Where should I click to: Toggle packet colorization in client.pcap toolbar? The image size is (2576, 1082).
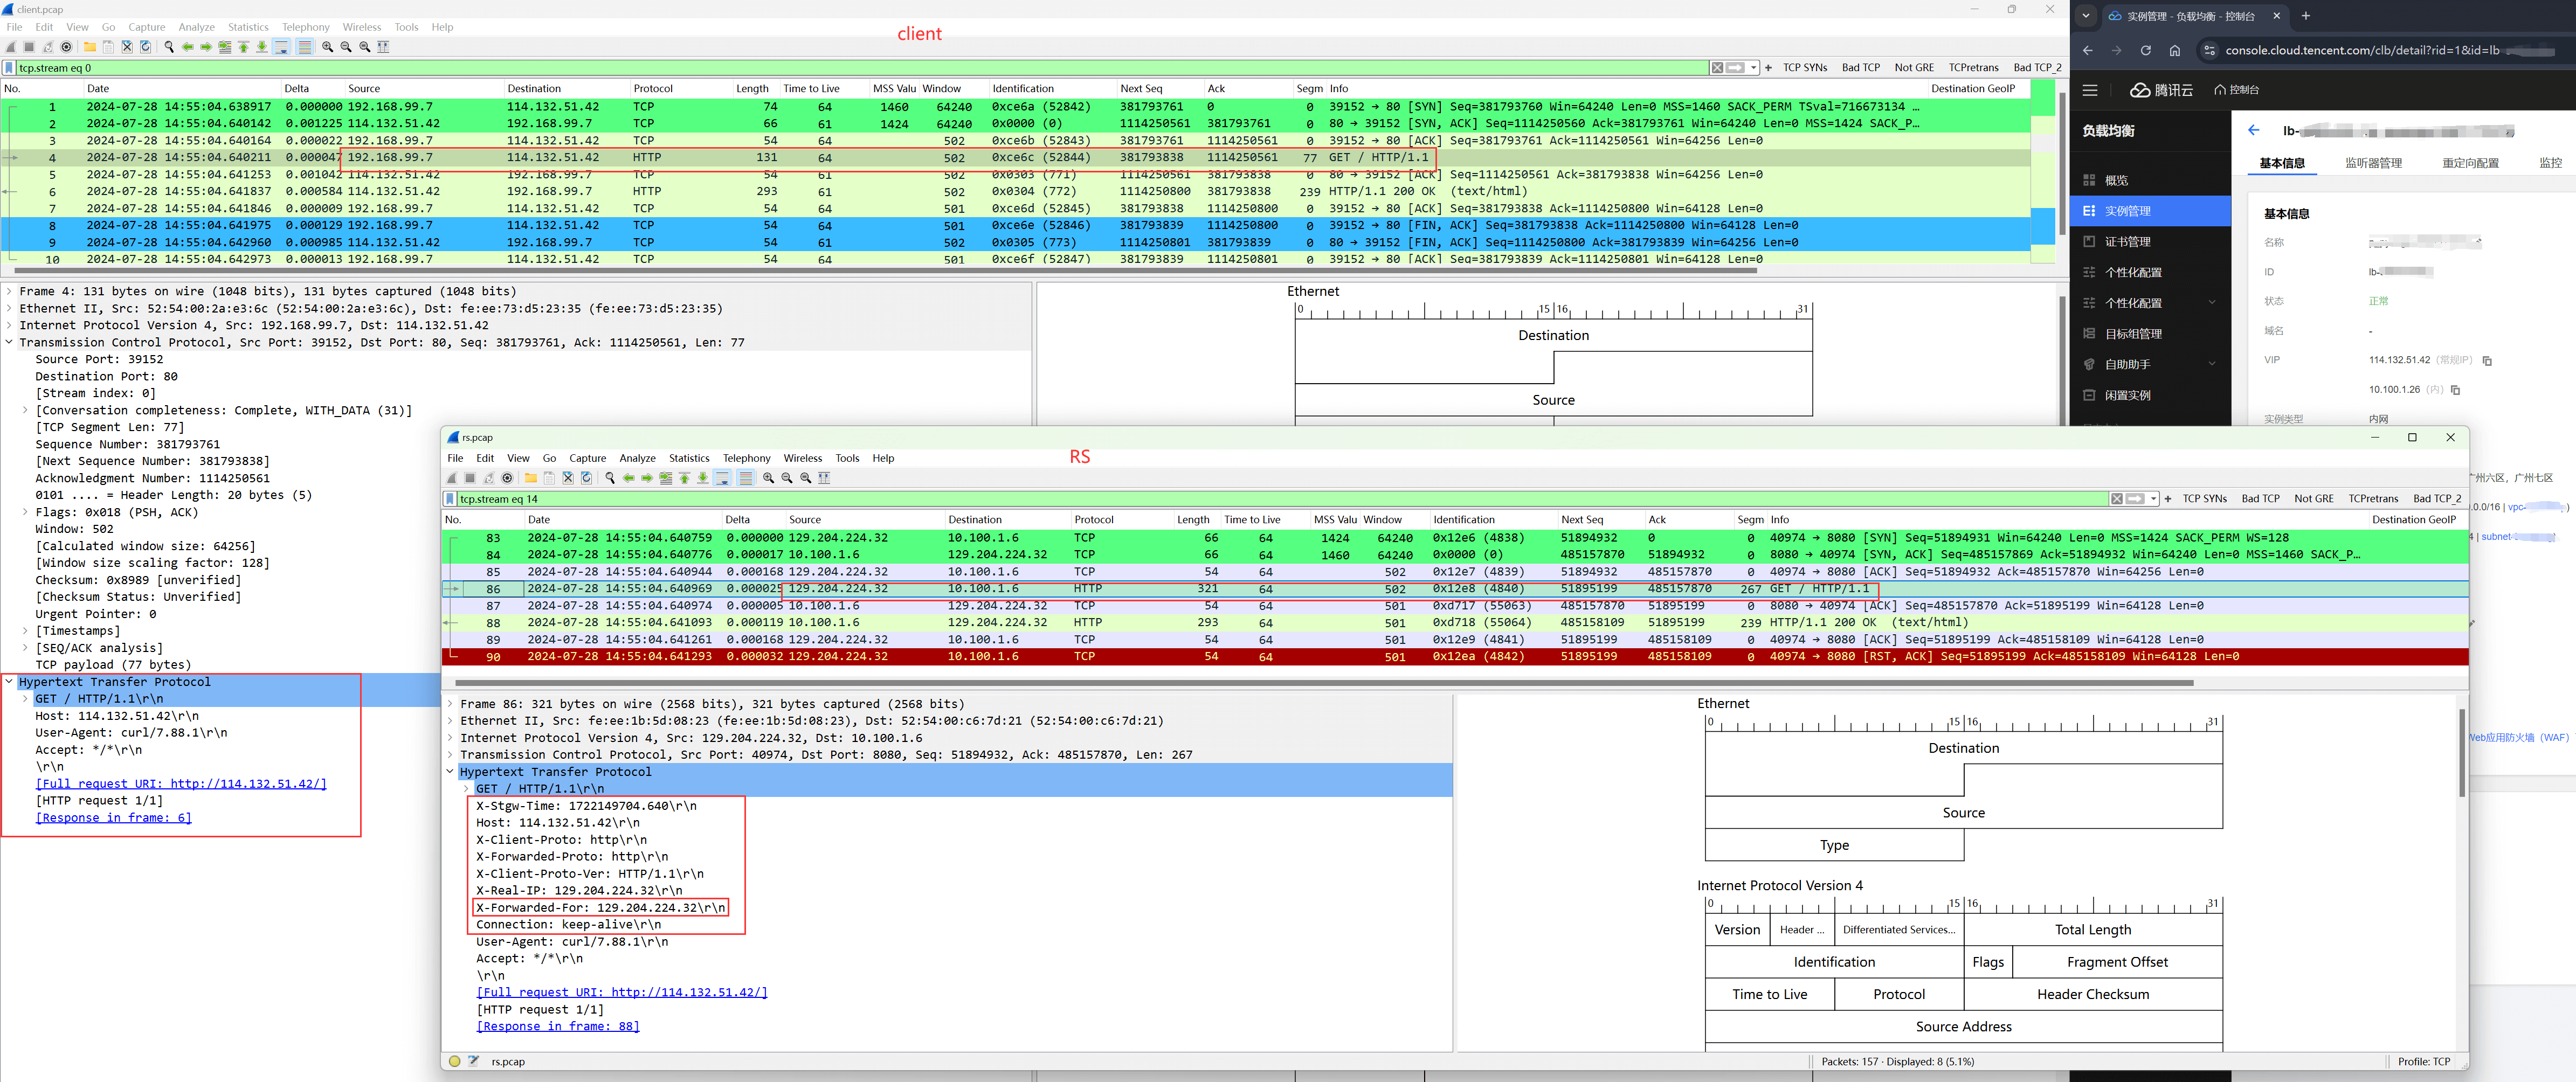click(x=305, y=47)
